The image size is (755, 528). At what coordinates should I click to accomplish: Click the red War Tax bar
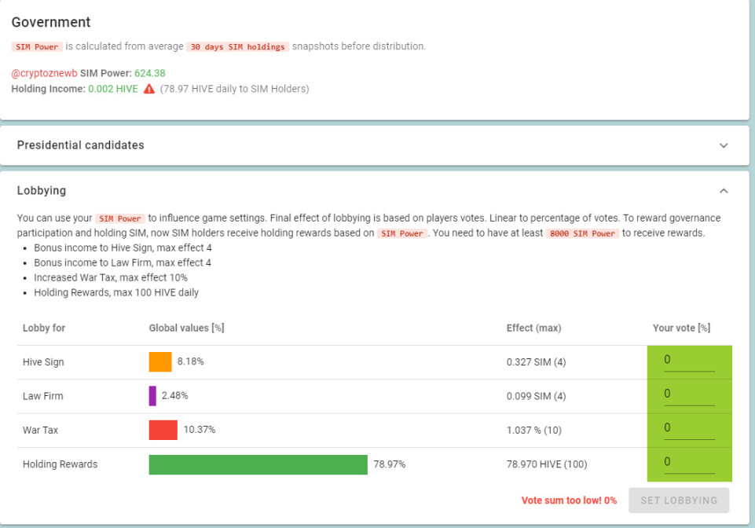point(163,430)
